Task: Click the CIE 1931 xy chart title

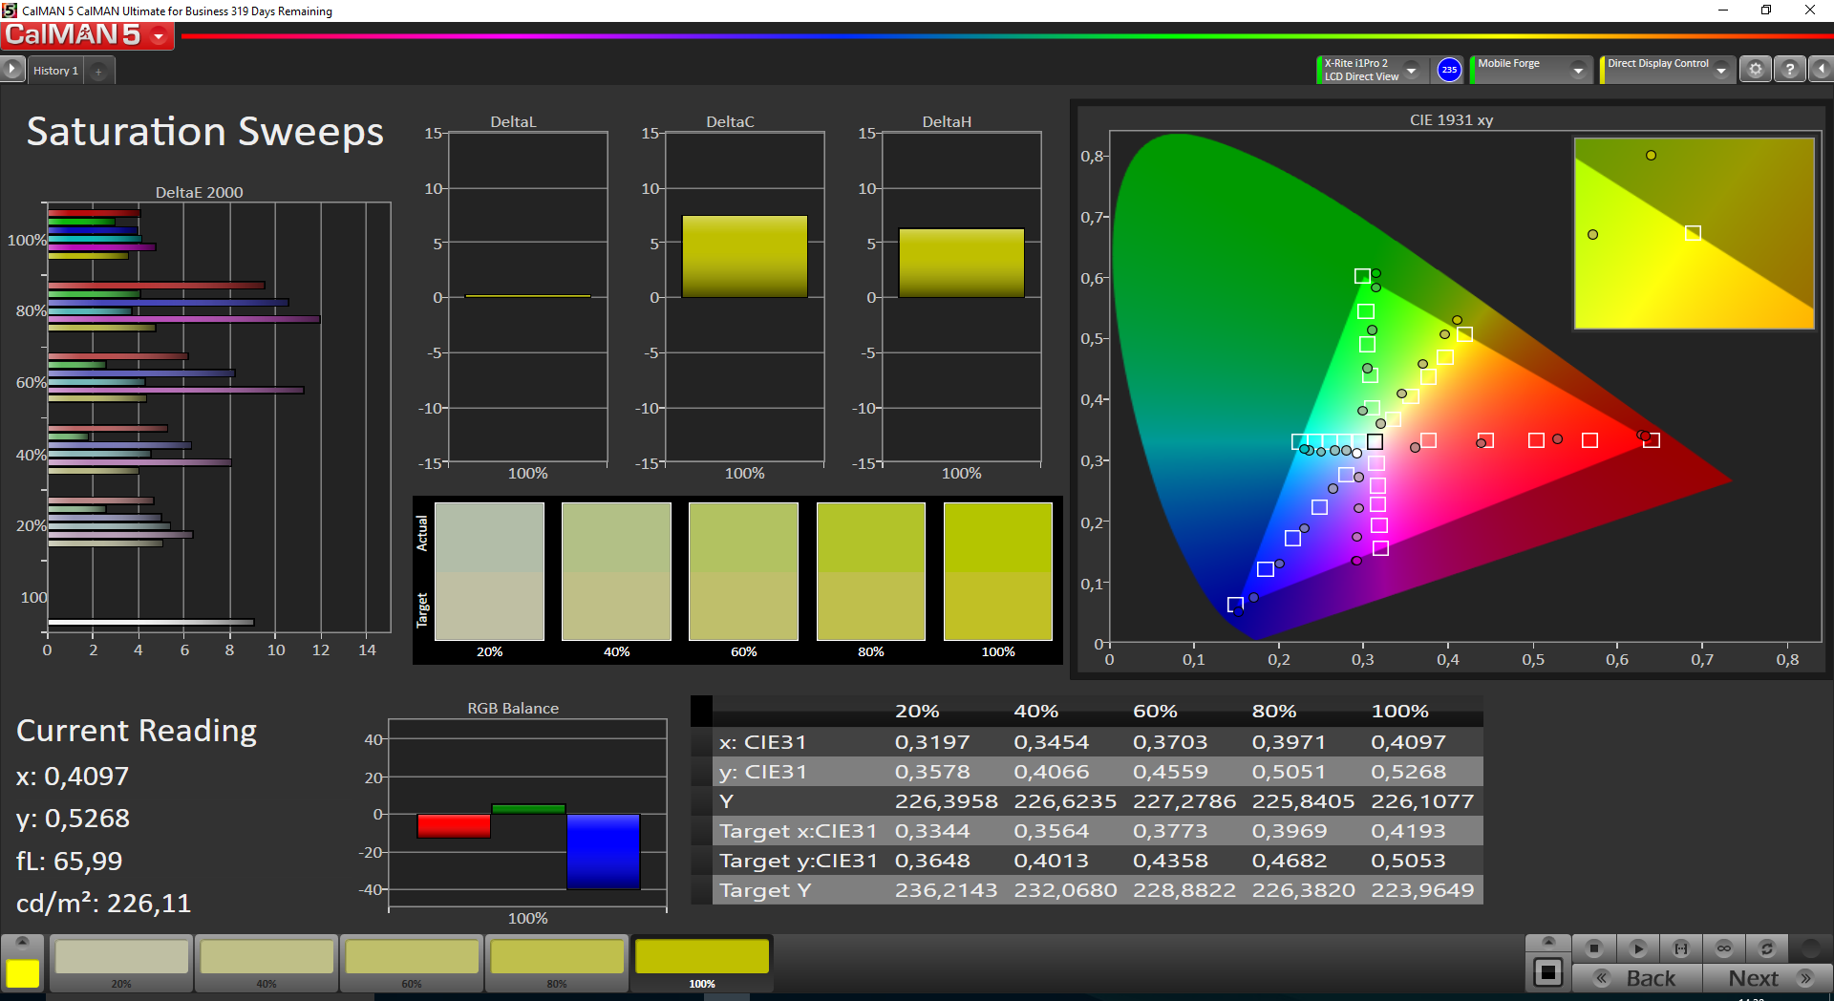Action: (x=1451, y=120)
